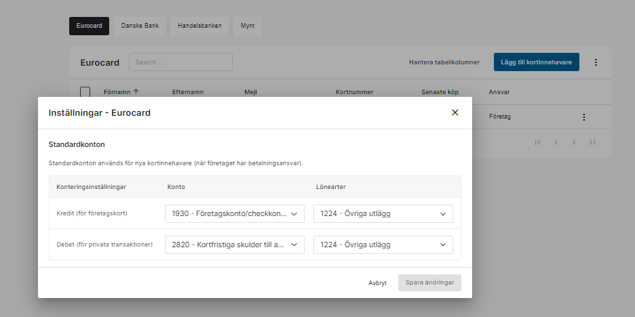The width and height of the screenshot is (635, 317).
Task: Click the Senaste köp column header
Action: (440, 92)
